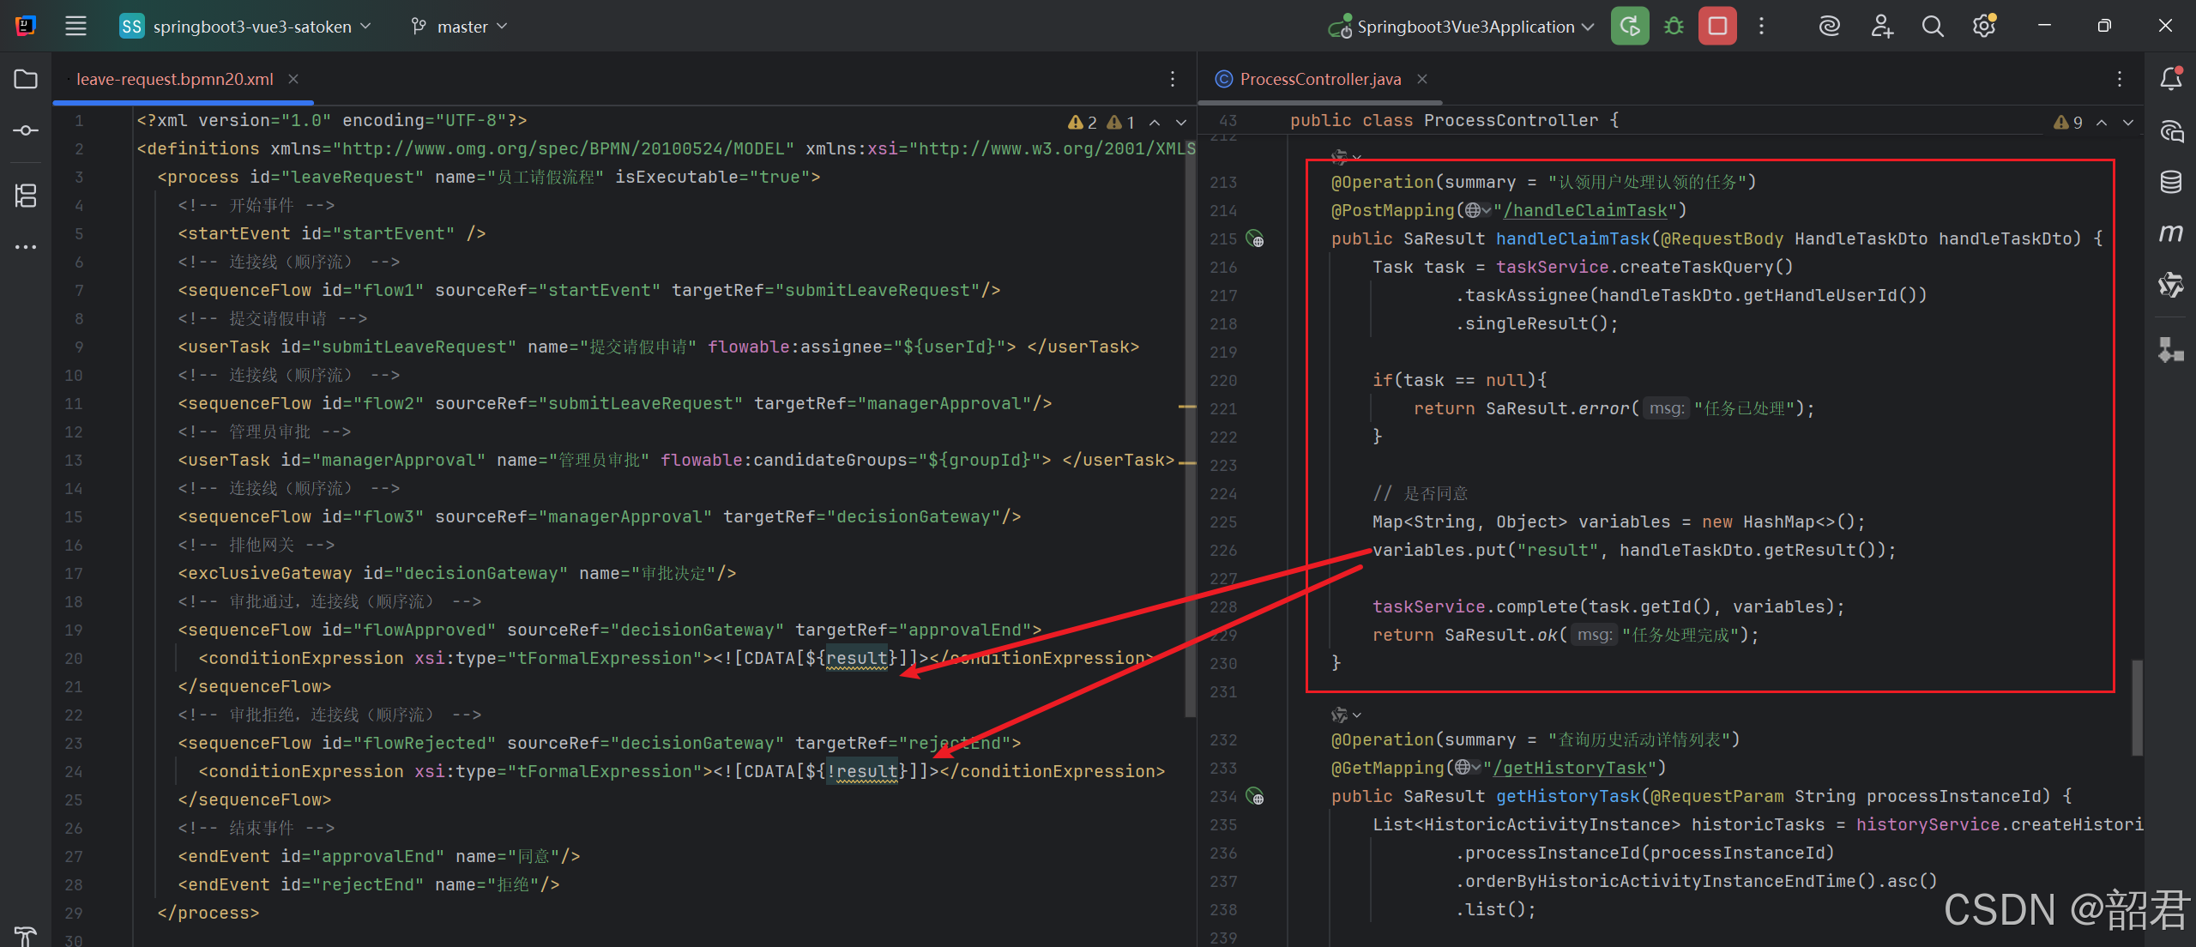Open the Project folder tool window
2196x947 pixels.
click(26, 79)
